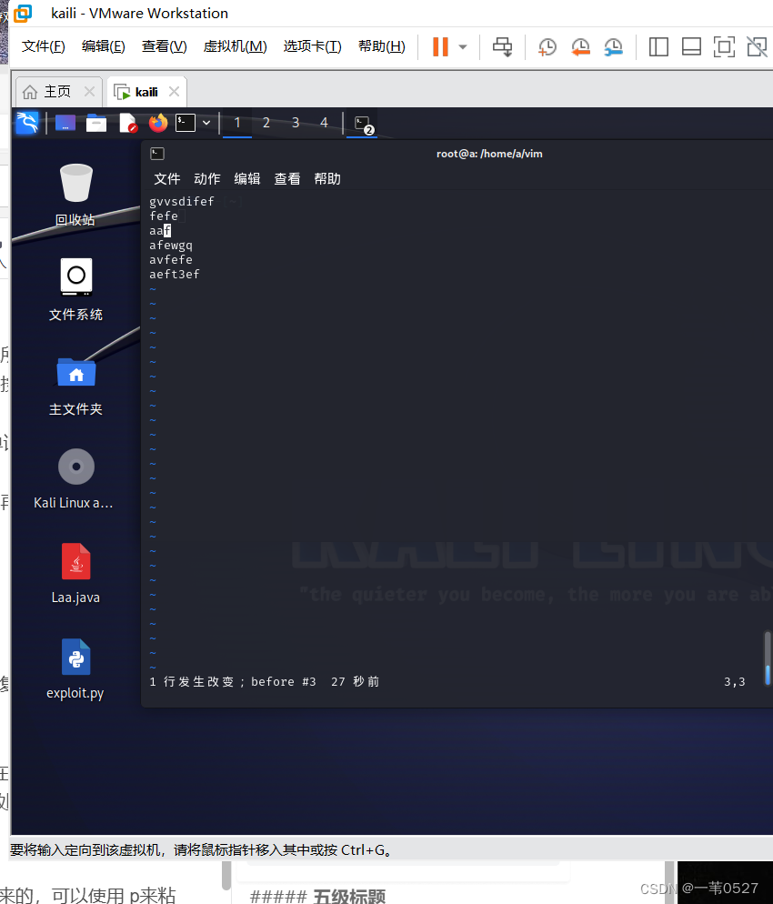Click the line avfefe in vim
773x904 pixels.
point(171,259)
